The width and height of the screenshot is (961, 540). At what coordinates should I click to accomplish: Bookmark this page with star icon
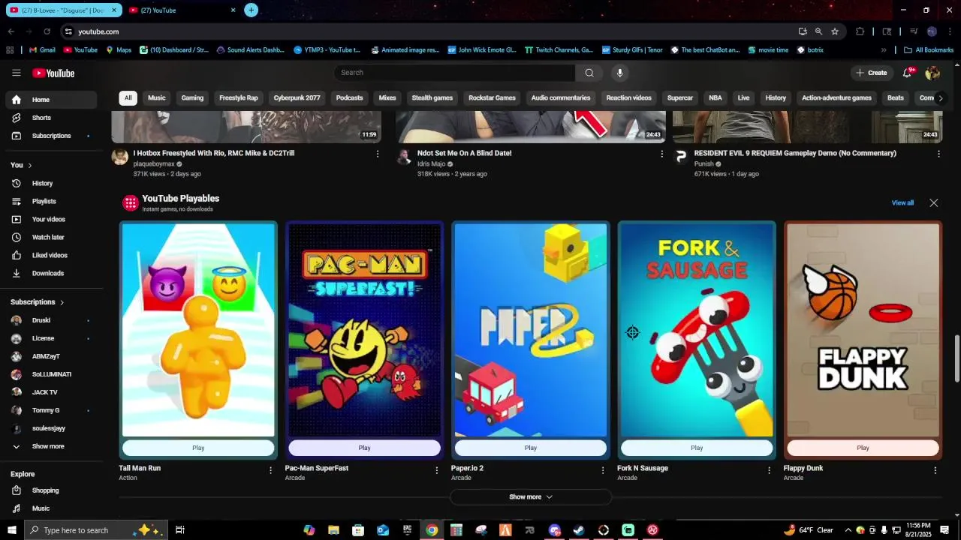click(x=835, y=31)
